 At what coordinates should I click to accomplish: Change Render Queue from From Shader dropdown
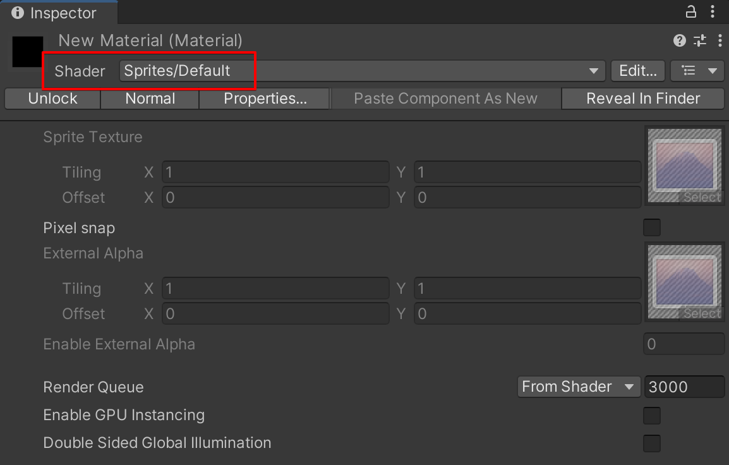tap(578, 387)
